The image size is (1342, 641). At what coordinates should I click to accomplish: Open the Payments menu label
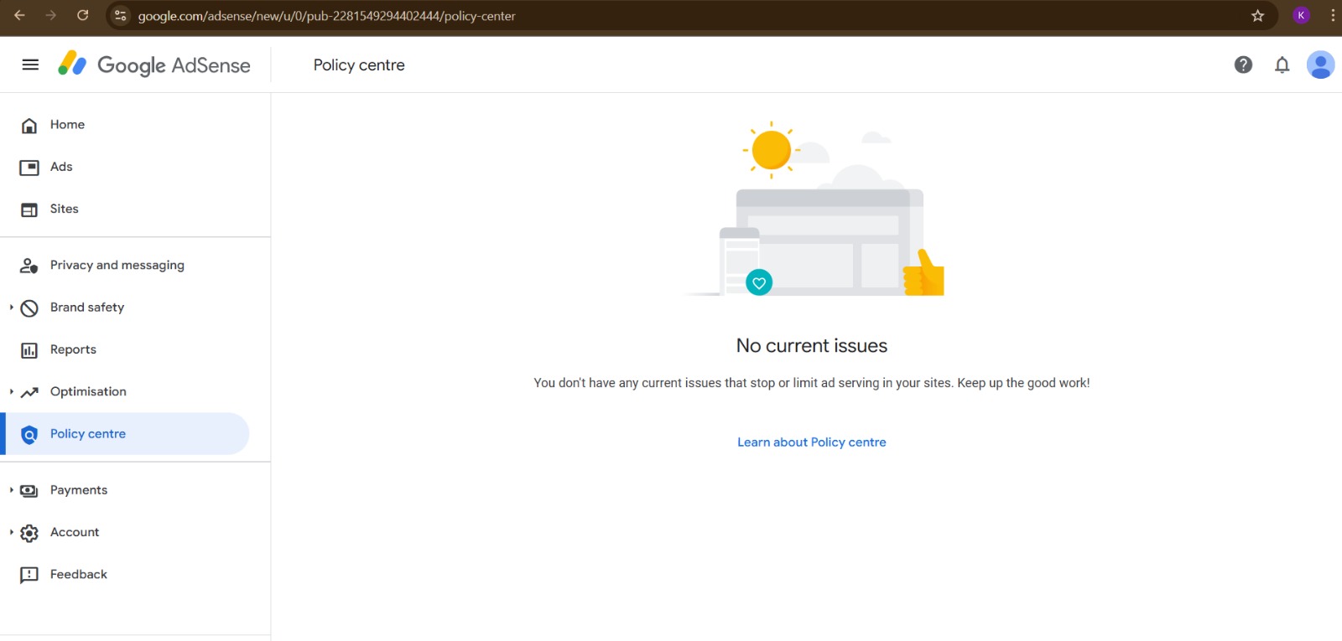[x=79, y=490]
